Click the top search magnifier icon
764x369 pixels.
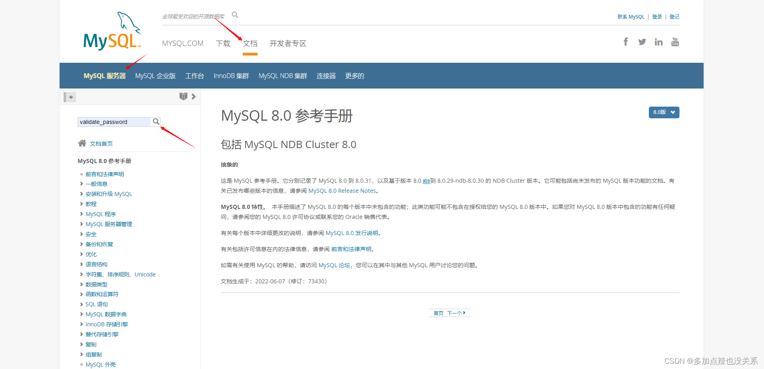(x=235, y=15)
